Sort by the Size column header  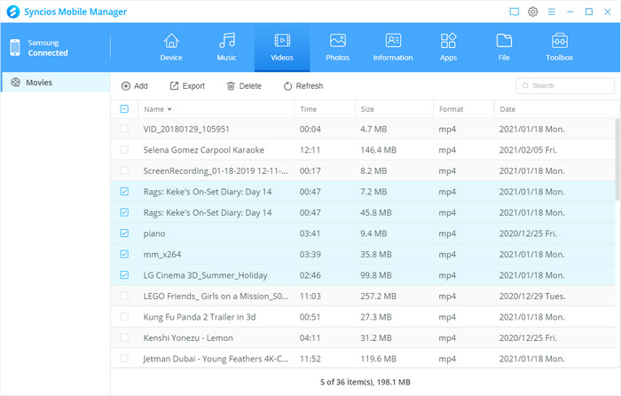[394, 109]
